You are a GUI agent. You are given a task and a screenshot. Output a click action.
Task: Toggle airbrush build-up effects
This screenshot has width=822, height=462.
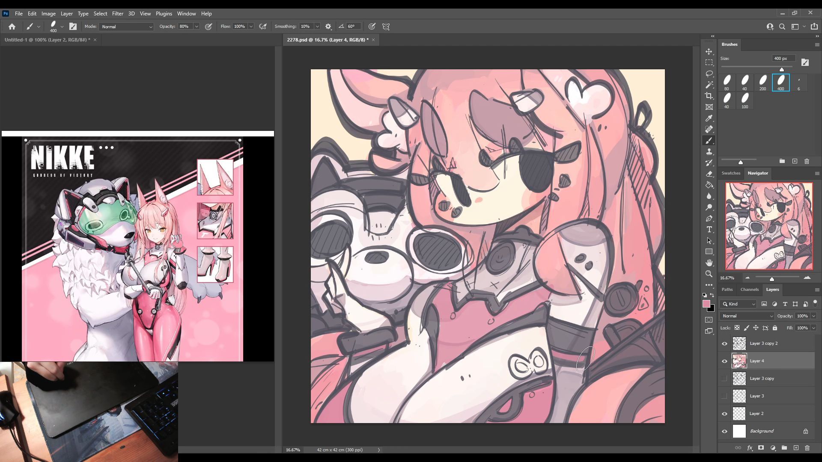[263, 27]
